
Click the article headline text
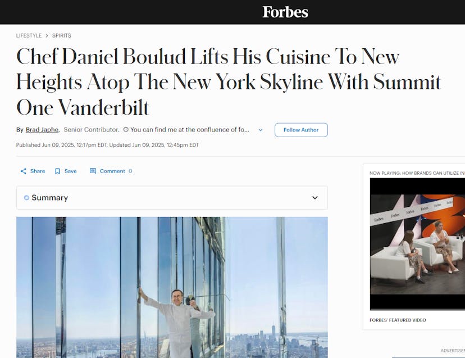click(229, 82)
